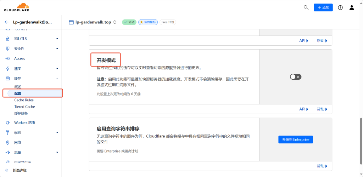This screenshot has height=177, width=363.
Task: Open the search magnifier icon
Action: 306,7
